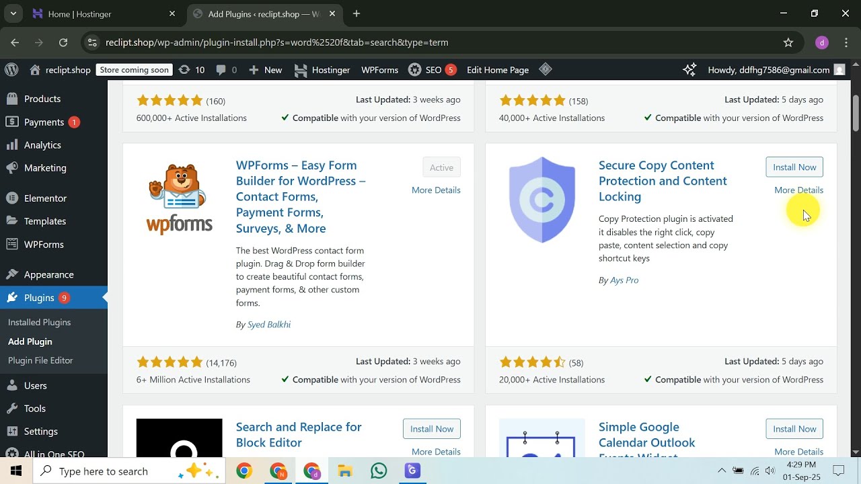Open the WordPress logo menu
Viewport: 861px width, 484px height.
pos(11,69)
